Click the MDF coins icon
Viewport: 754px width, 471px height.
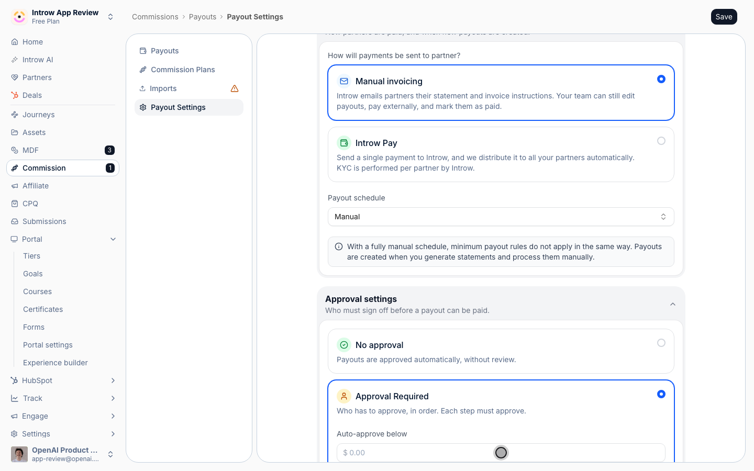15,150
